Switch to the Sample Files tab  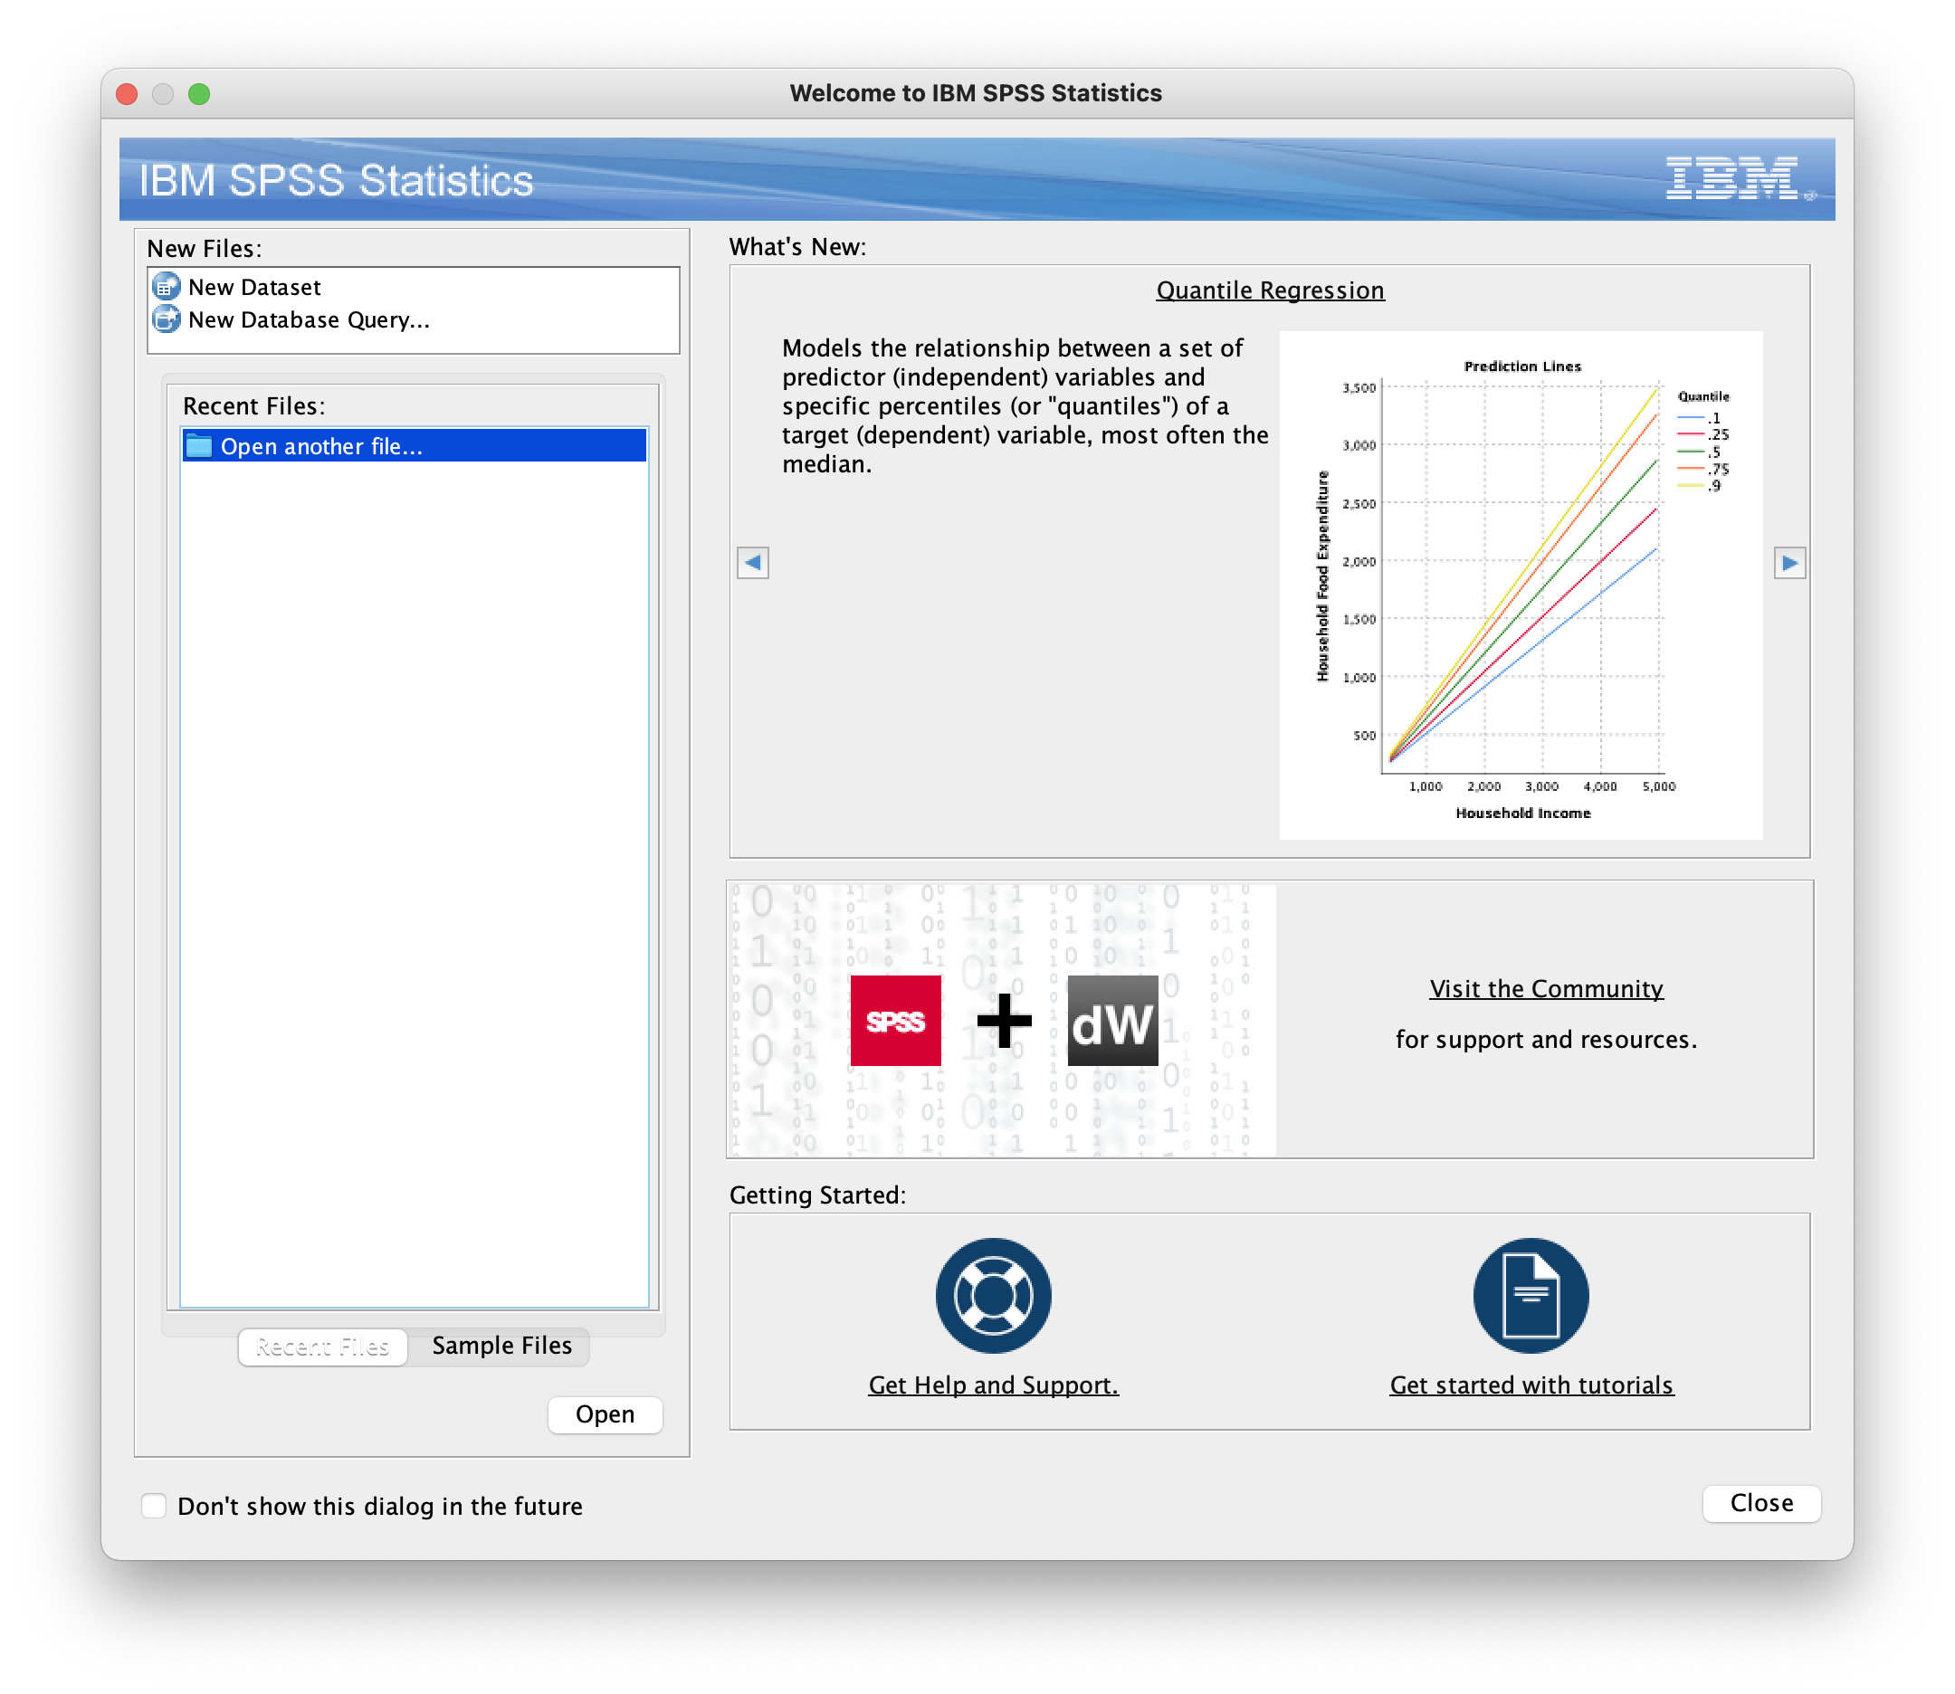(x=501, y=1347)
